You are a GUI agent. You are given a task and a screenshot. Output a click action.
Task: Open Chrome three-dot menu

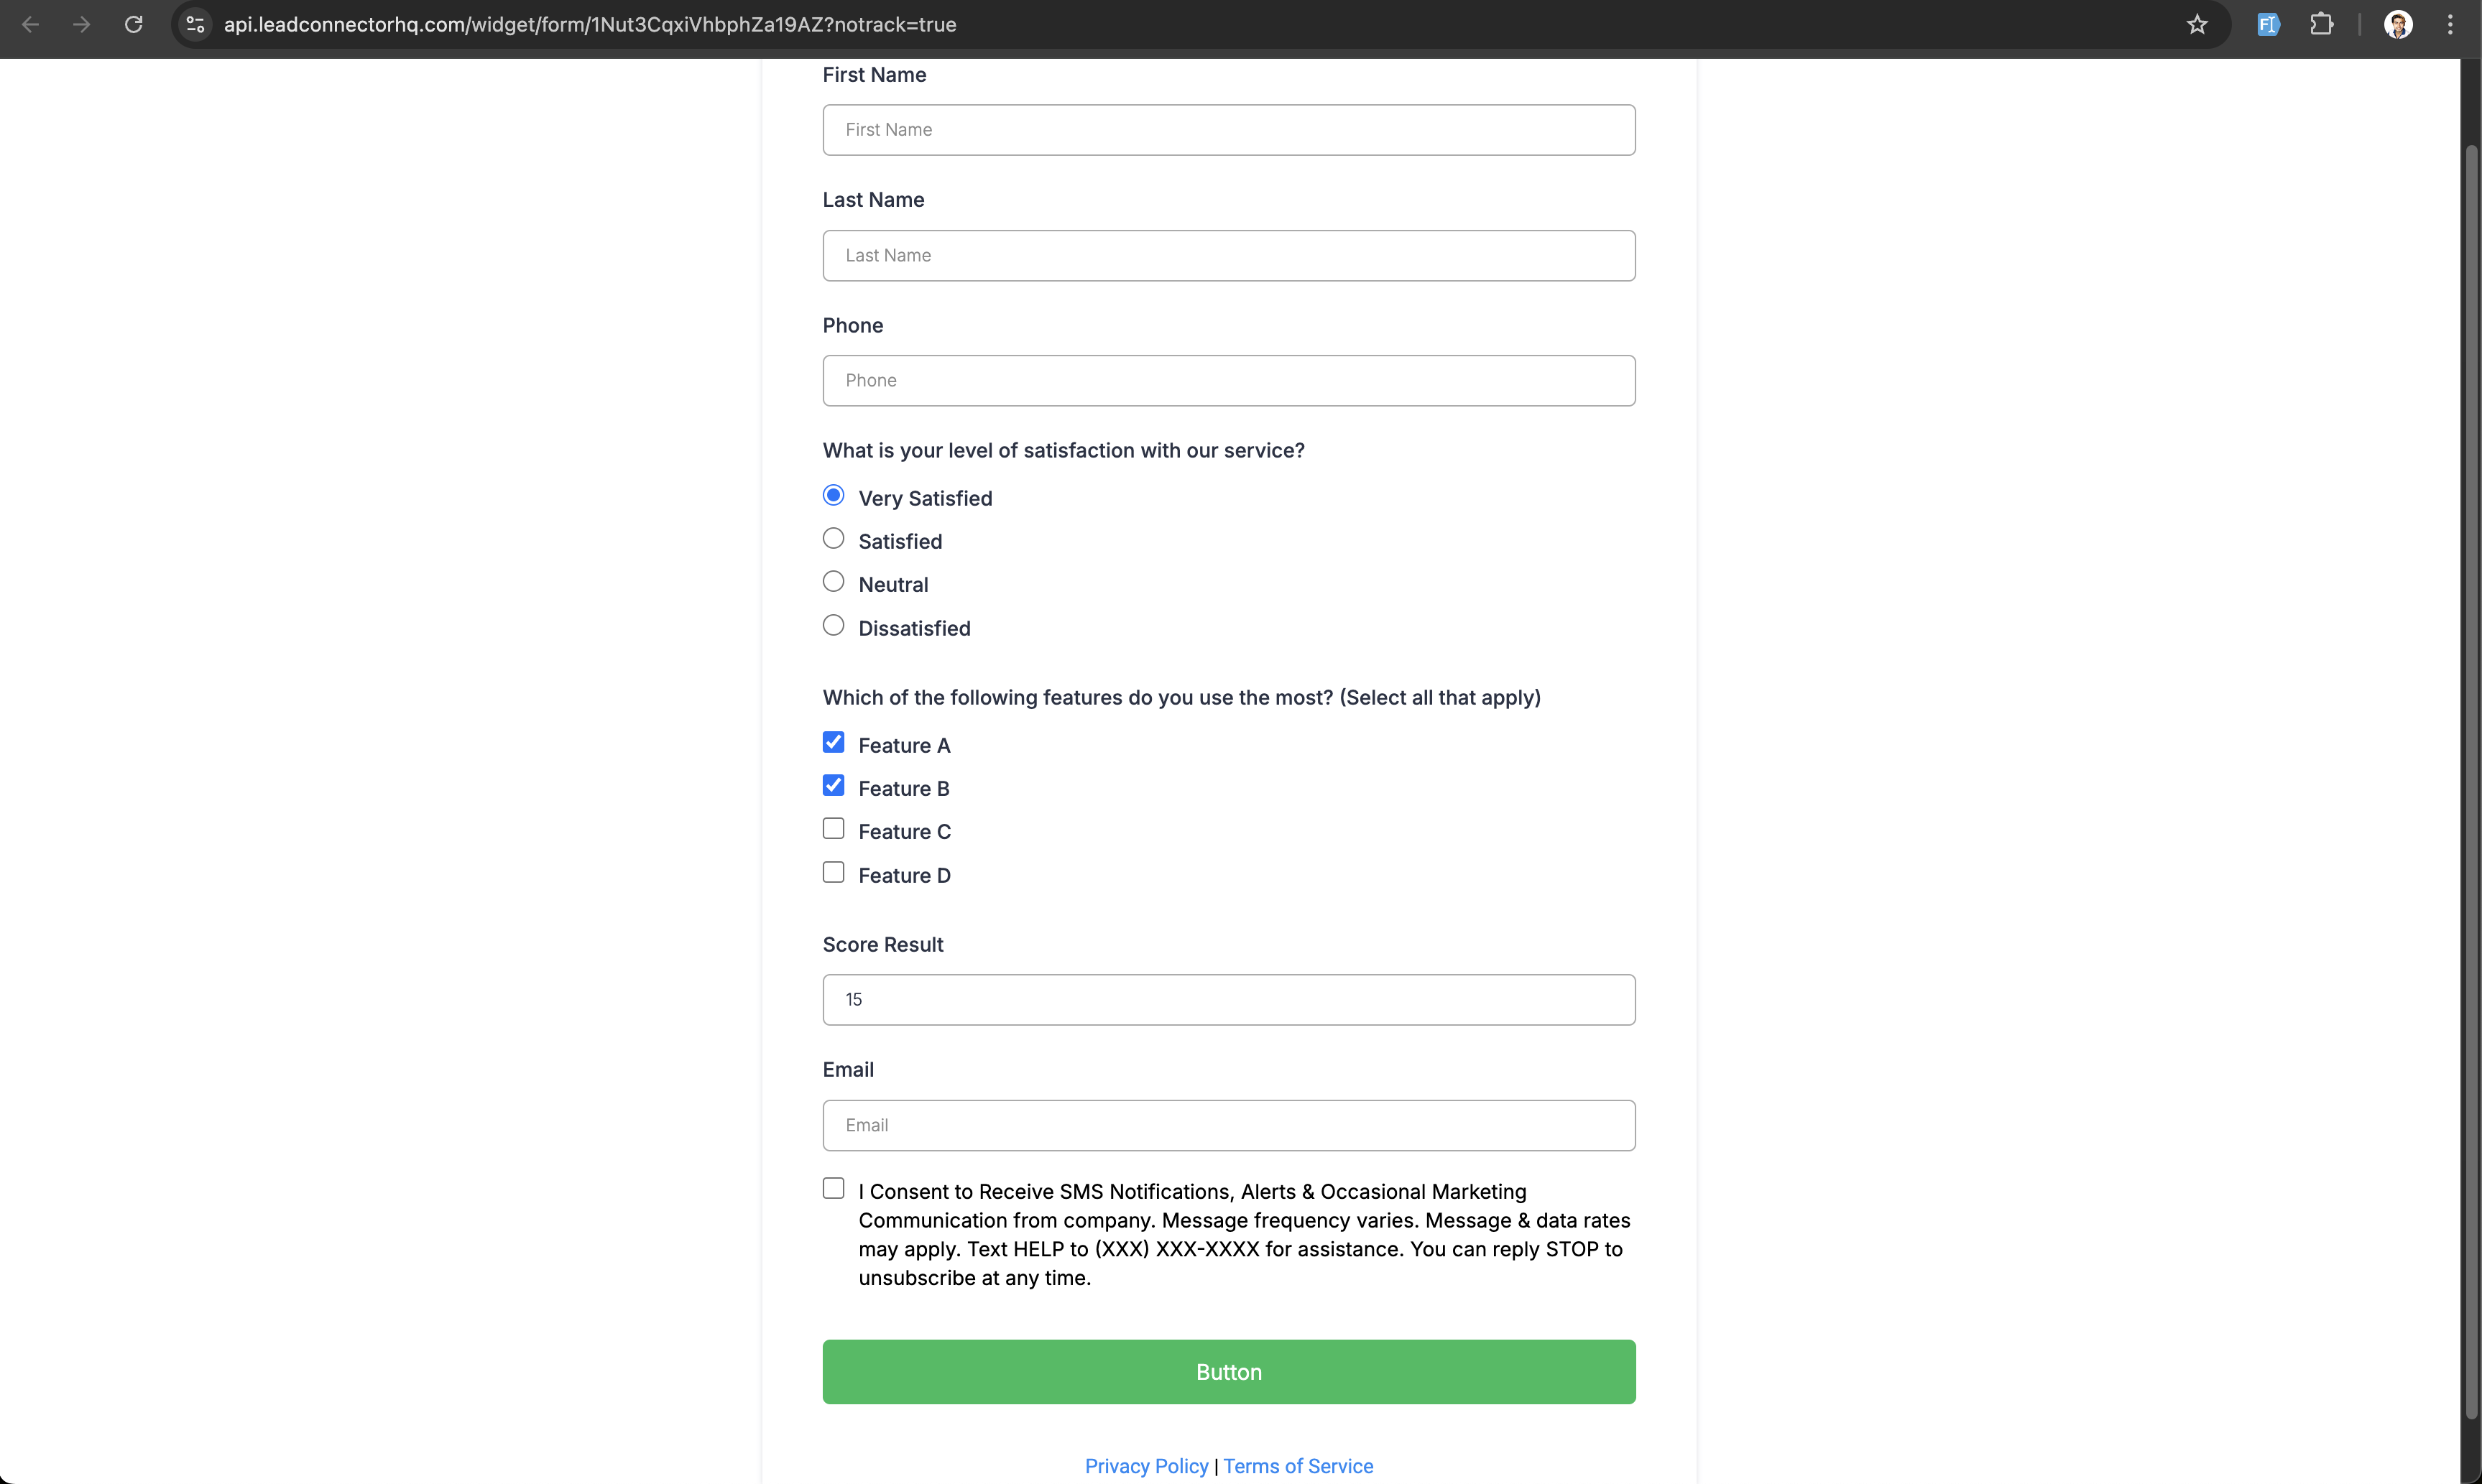pyautogui.click(x=2450, y=24)
